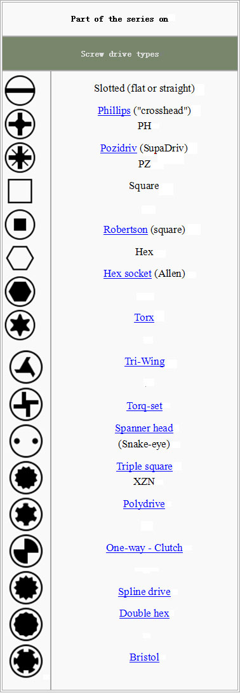Open the Phillips link
Image resolution: width=240 pixels, height=693 pixels.
click(x=114, y=111)
